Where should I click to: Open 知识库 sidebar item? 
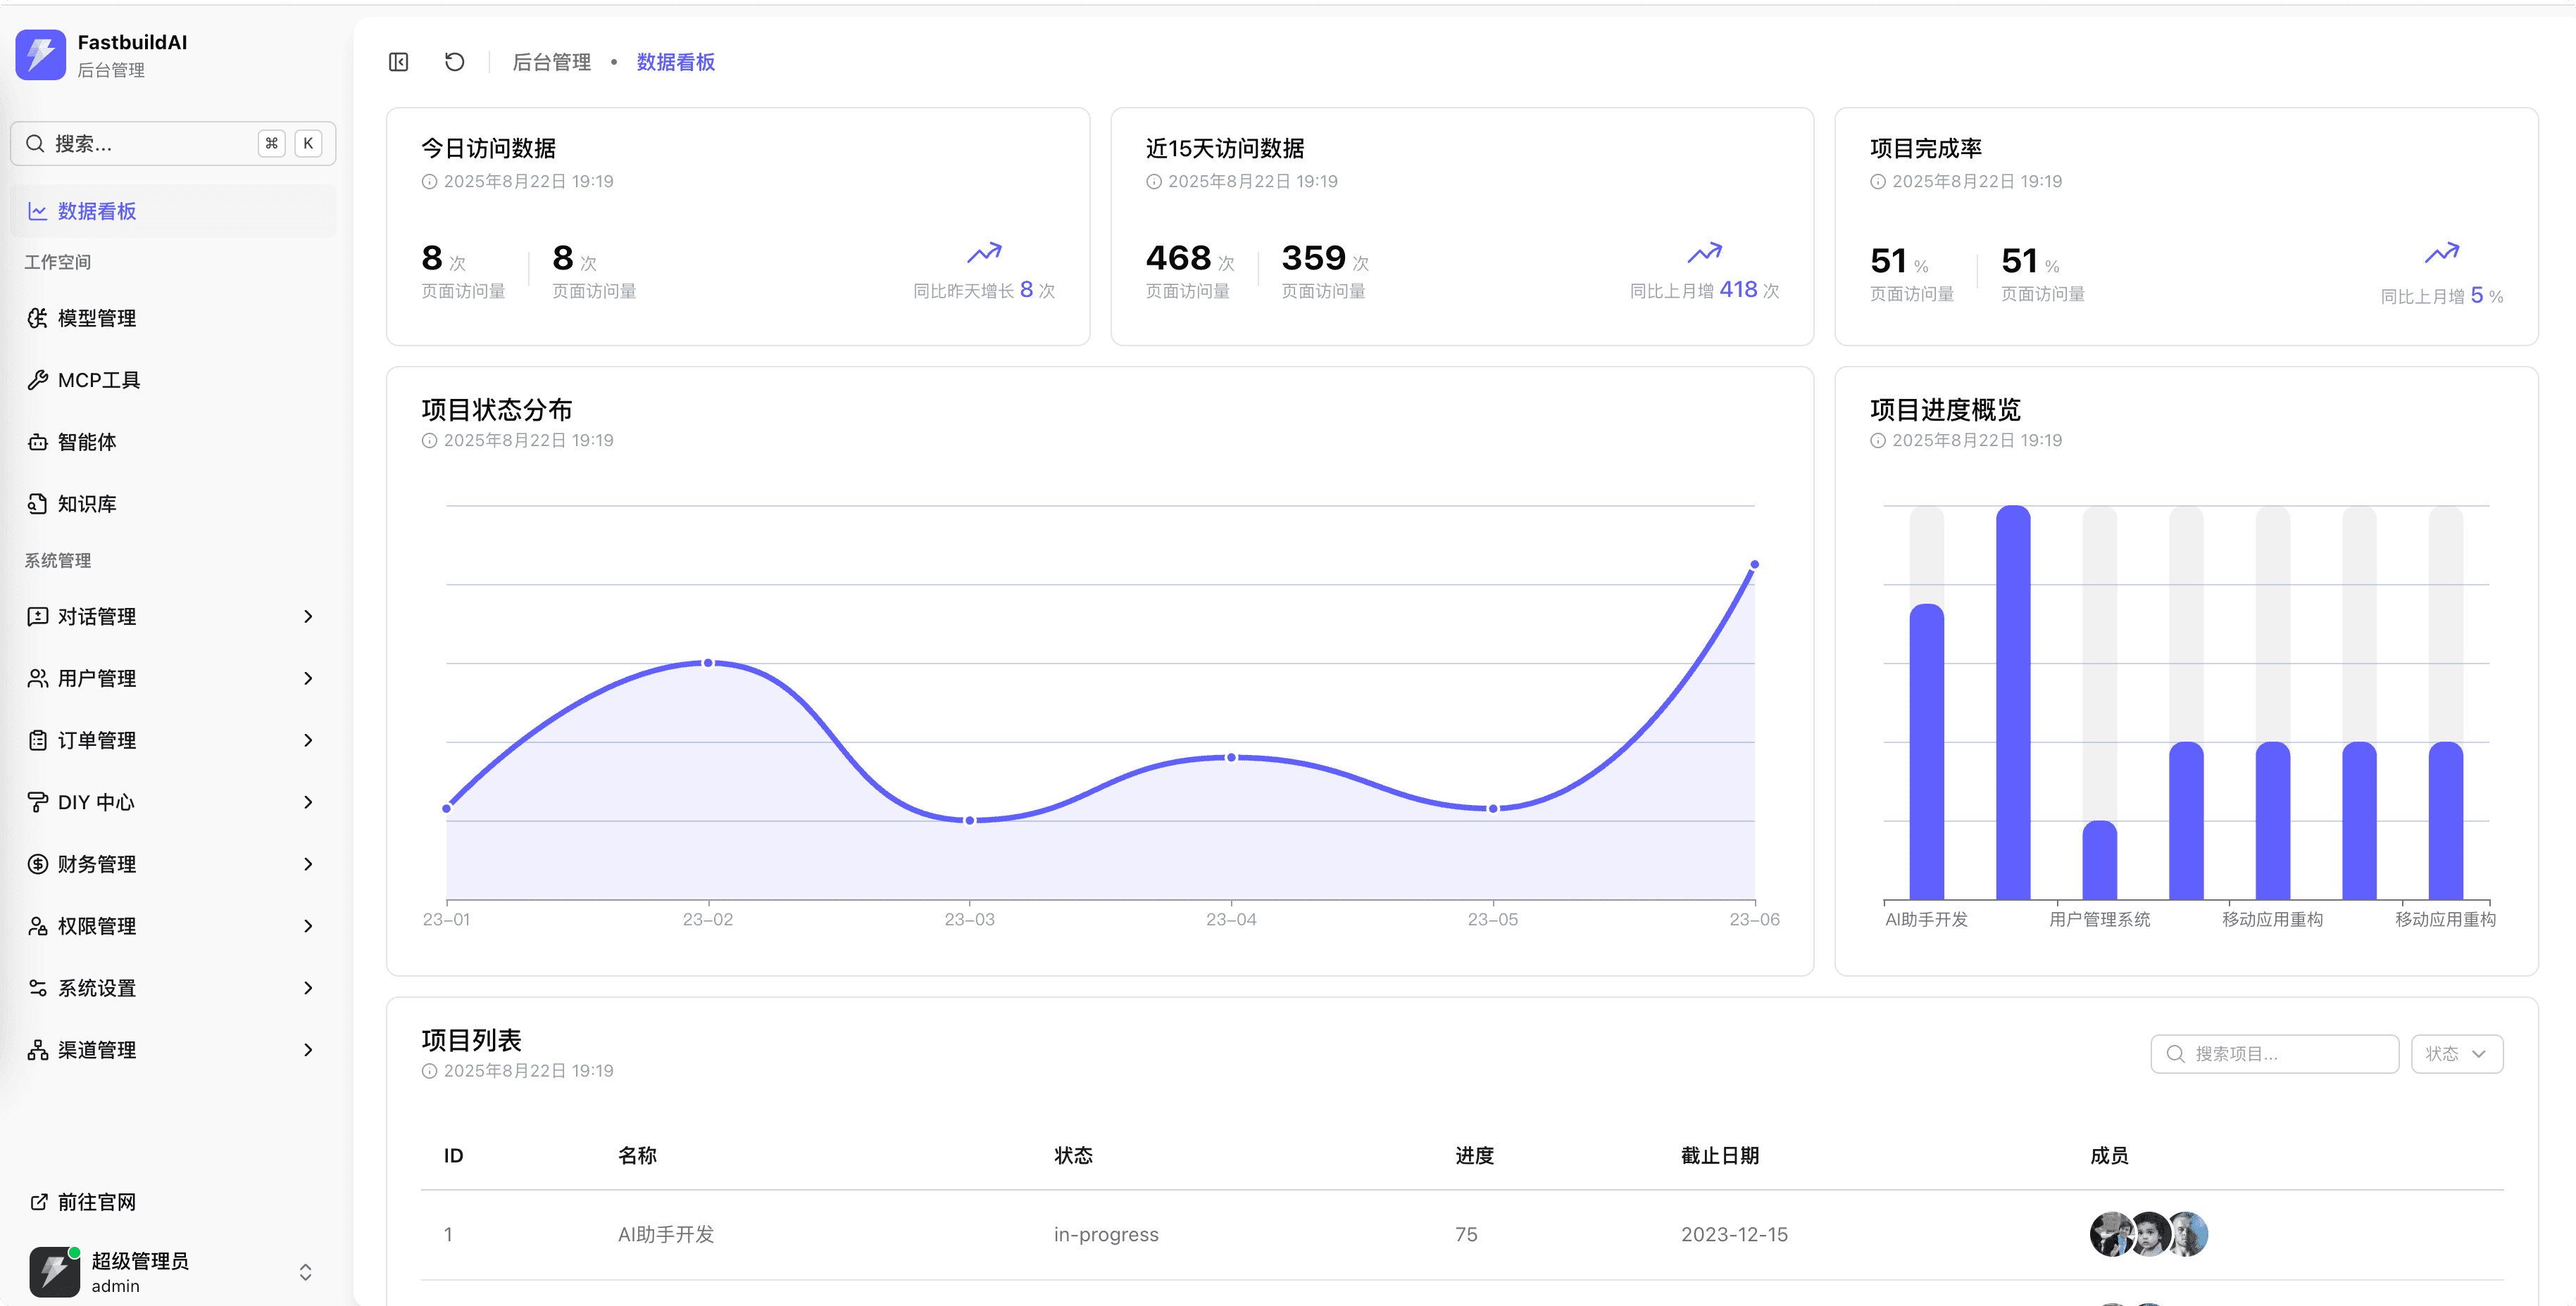click(x=86, y=504)
